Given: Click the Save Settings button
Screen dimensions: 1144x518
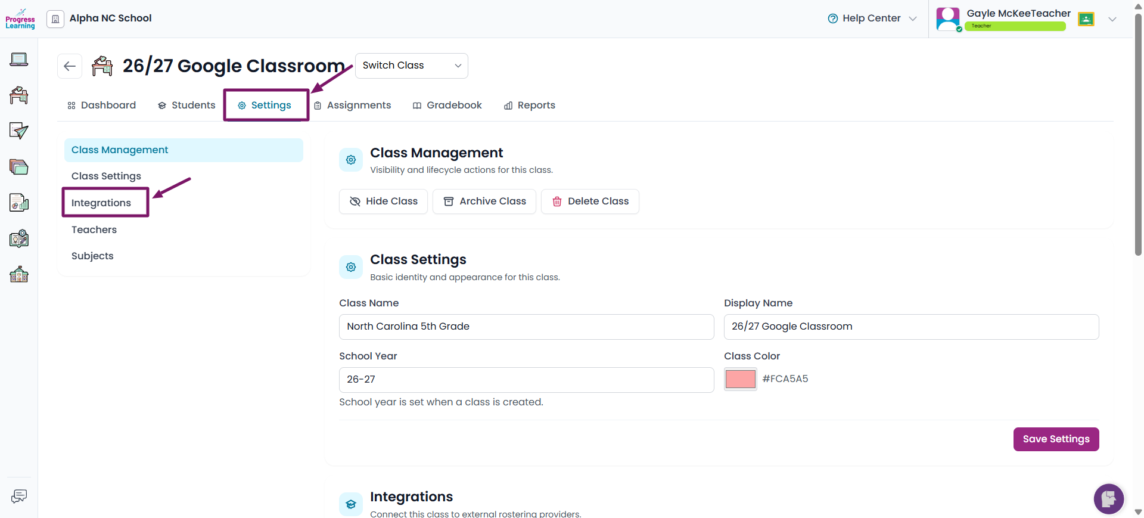Looking at the screenshot, I should point(1056,439).
